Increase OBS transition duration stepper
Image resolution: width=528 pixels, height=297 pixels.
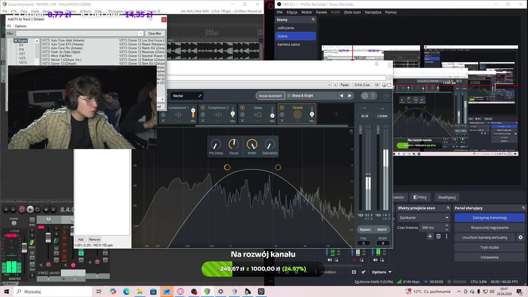click(x=447, y=226)
